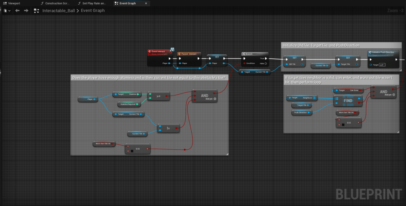
Task: Open the bookmarks dropdown in the toolbar
Action: coord(7,11)
